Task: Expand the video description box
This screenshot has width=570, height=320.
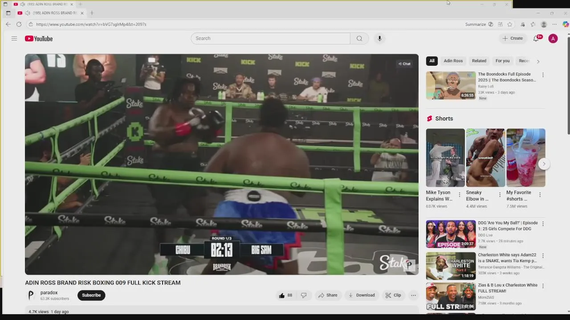Action: click(x=222, y=310)
